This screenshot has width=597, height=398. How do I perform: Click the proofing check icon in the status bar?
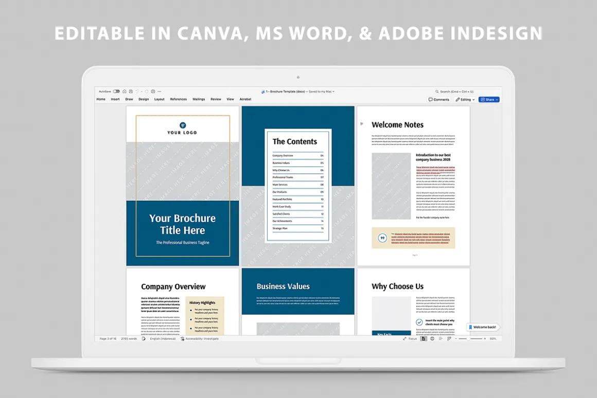(x=144, y=339)
